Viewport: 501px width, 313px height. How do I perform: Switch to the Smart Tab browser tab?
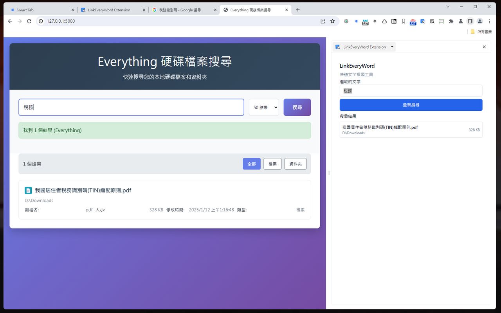click(41, 10)
